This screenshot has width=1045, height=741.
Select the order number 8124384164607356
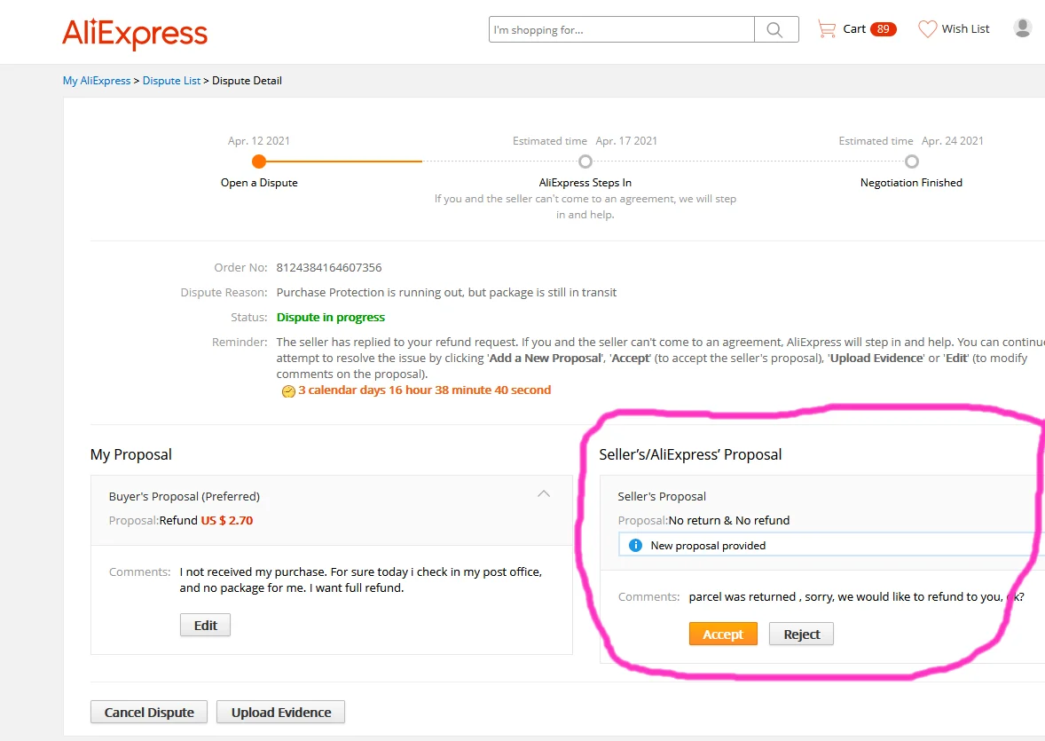tap(329, 267)
